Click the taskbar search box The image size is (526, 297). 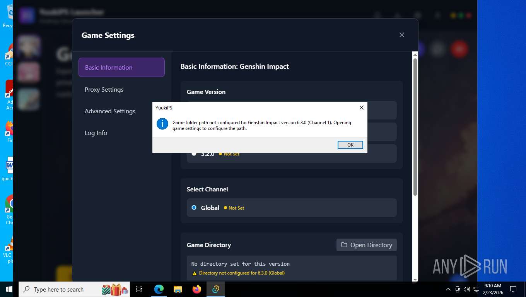pyautogui.click(x=74, y=289)
